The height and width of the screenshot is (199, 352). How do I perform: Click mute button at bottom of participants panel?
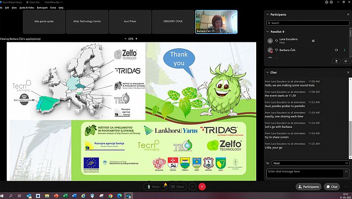[336, 61]
